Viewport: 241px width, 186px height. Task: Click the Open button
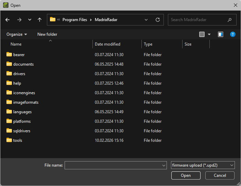point(186,175)
